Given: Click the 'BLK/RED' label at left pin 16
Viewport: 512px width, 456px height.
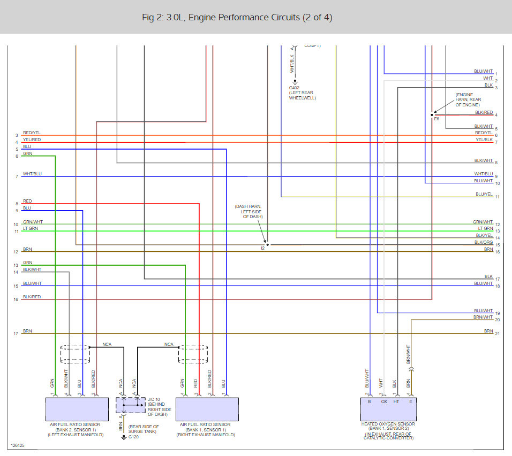Looking at the screenshot, I should [x=32, y=297].
